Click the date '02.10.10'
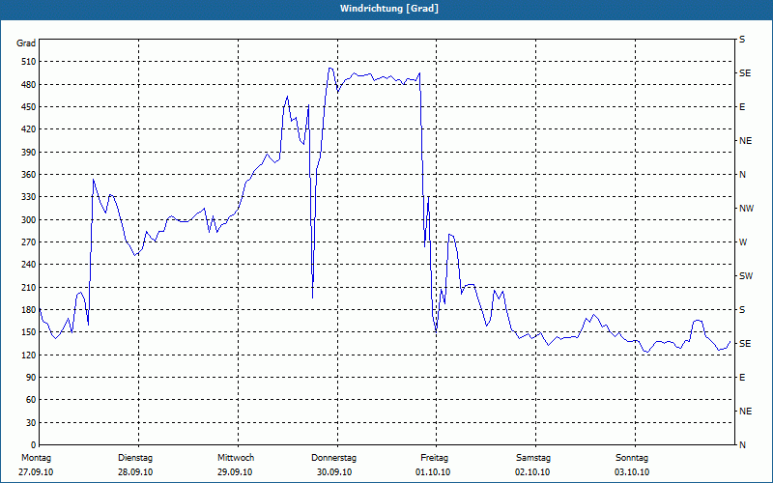 click(x=533, y=472)
